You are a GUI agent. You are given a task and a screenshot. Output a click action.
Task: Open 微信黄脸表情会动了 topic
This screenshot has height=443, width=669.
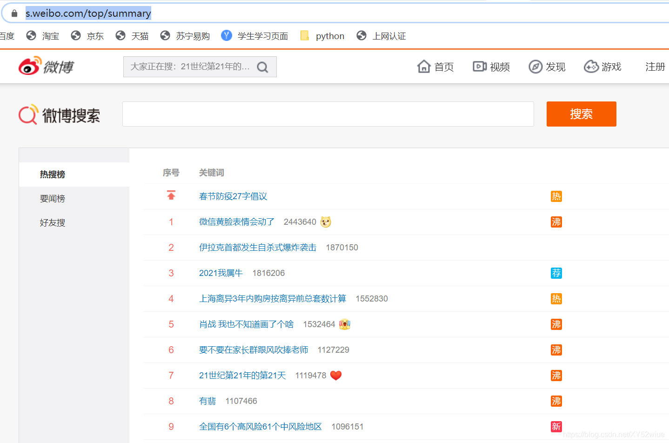237,222
